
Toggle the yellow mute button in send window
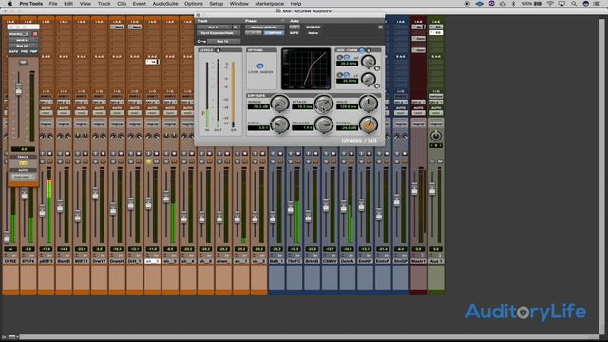(23, 163)
